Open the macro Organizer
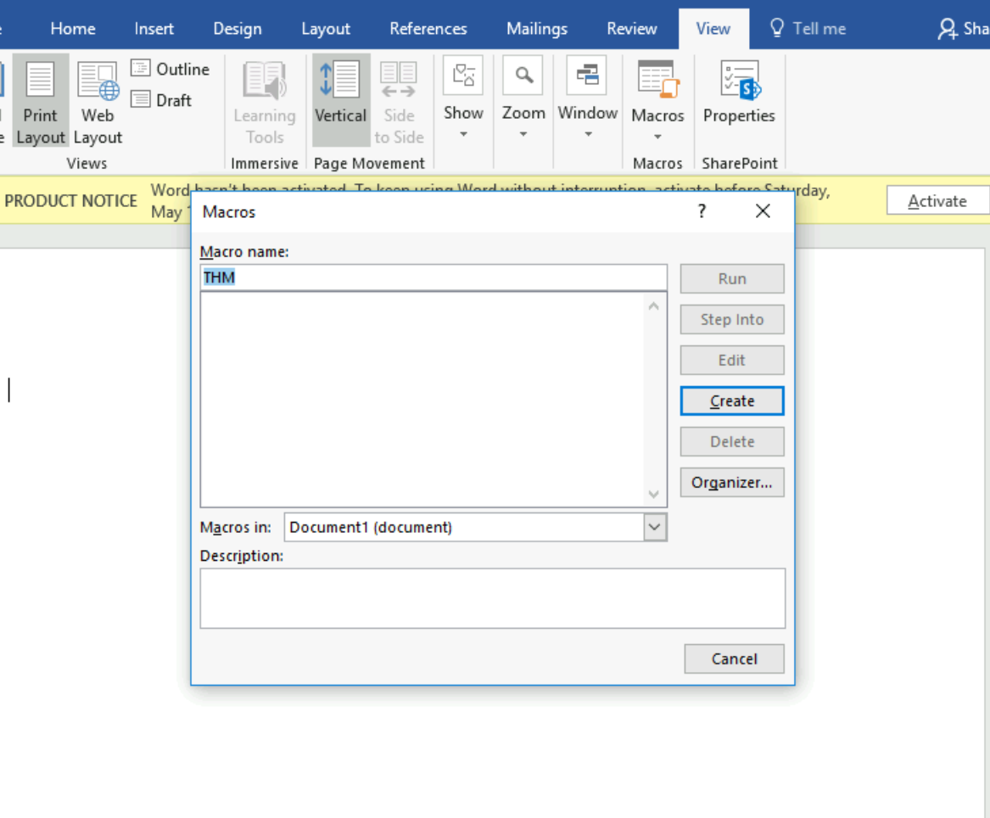 pyautogui.click(x=731, y=483)
